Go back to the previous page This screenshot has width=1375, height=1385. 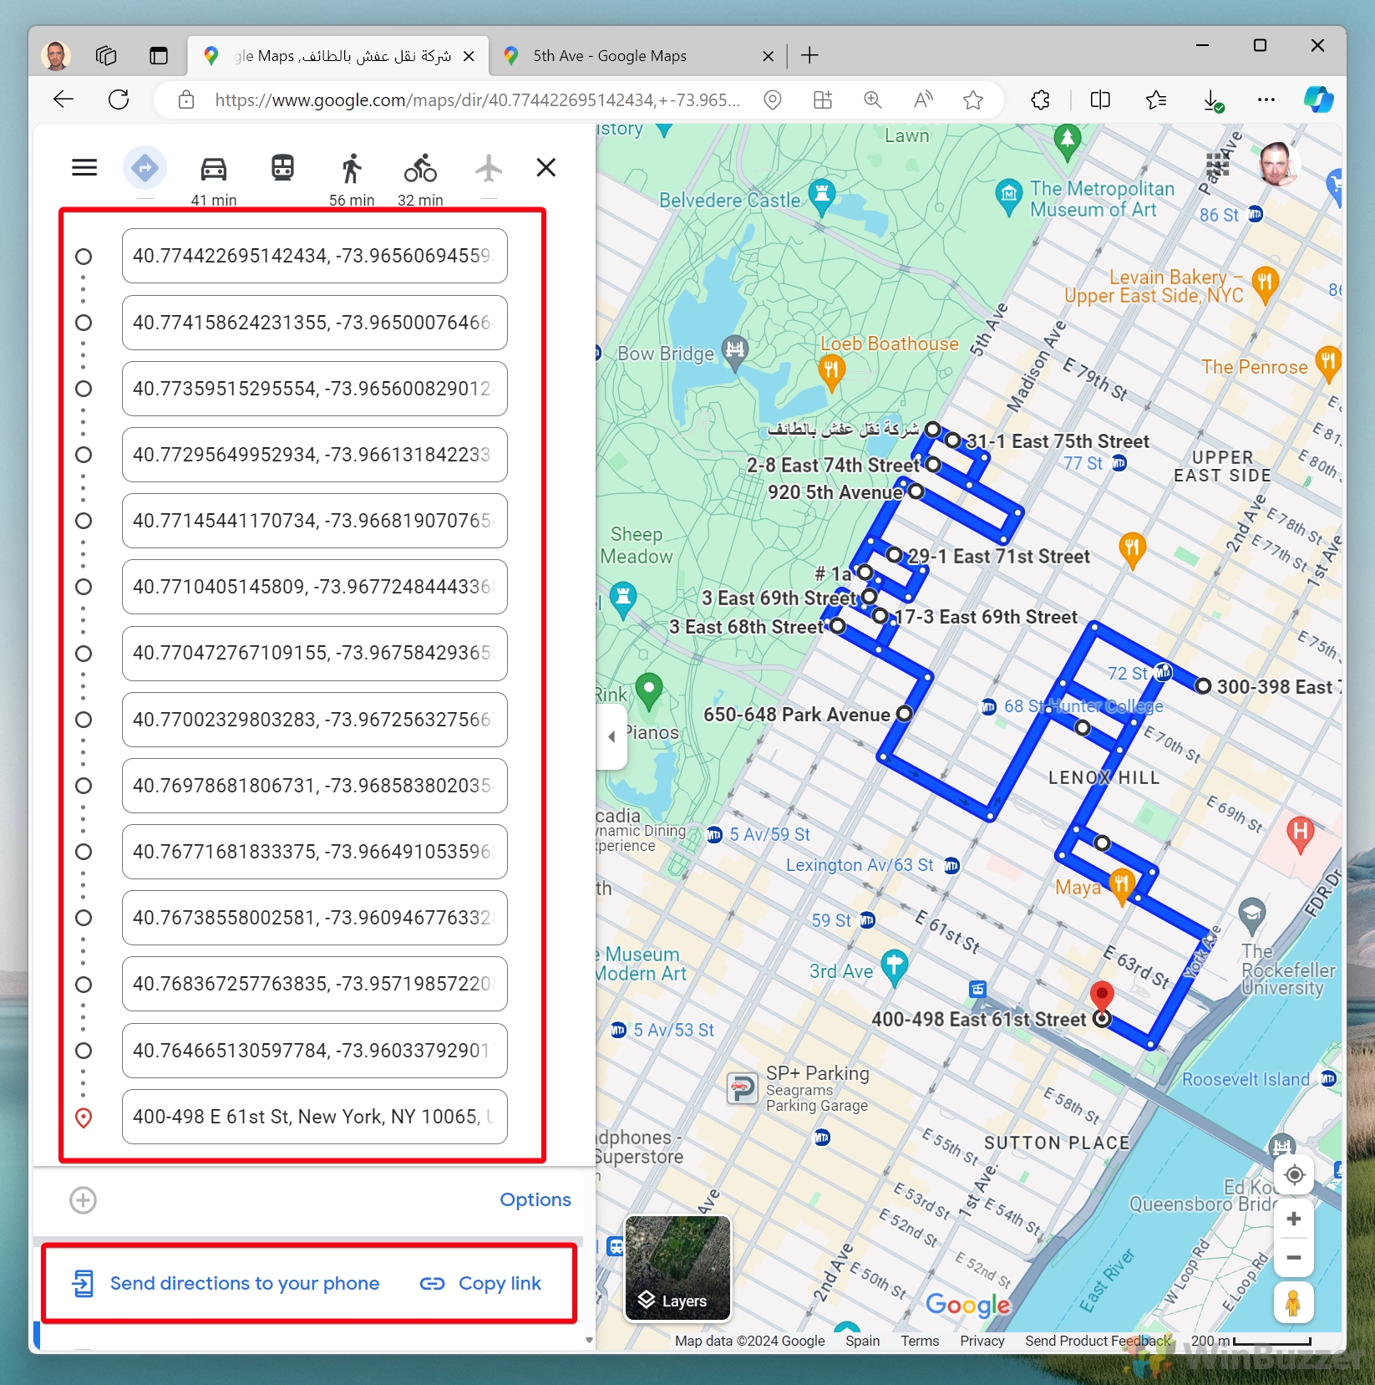[63, 100]
